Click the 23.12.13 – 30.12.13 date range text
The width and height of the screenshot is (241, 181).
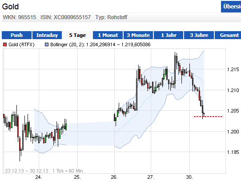(27, 171)
